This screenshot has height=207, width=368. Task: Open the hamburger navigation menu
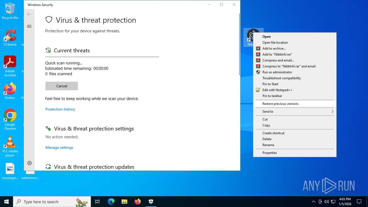coord(29,26)
